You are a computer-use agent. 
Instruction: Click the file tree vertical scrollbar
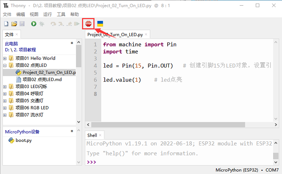coord(79,60)
